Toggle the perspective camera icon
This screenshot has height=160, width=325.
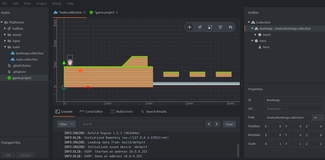[x=220, y=27]
